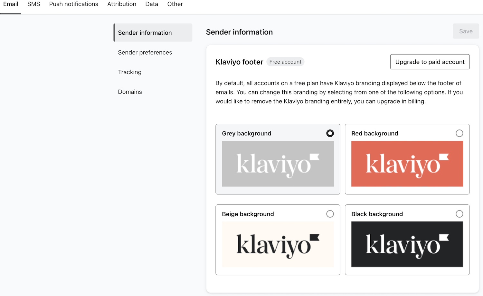
Task: Open the Push notifications tab
Action: pos(73,4)
